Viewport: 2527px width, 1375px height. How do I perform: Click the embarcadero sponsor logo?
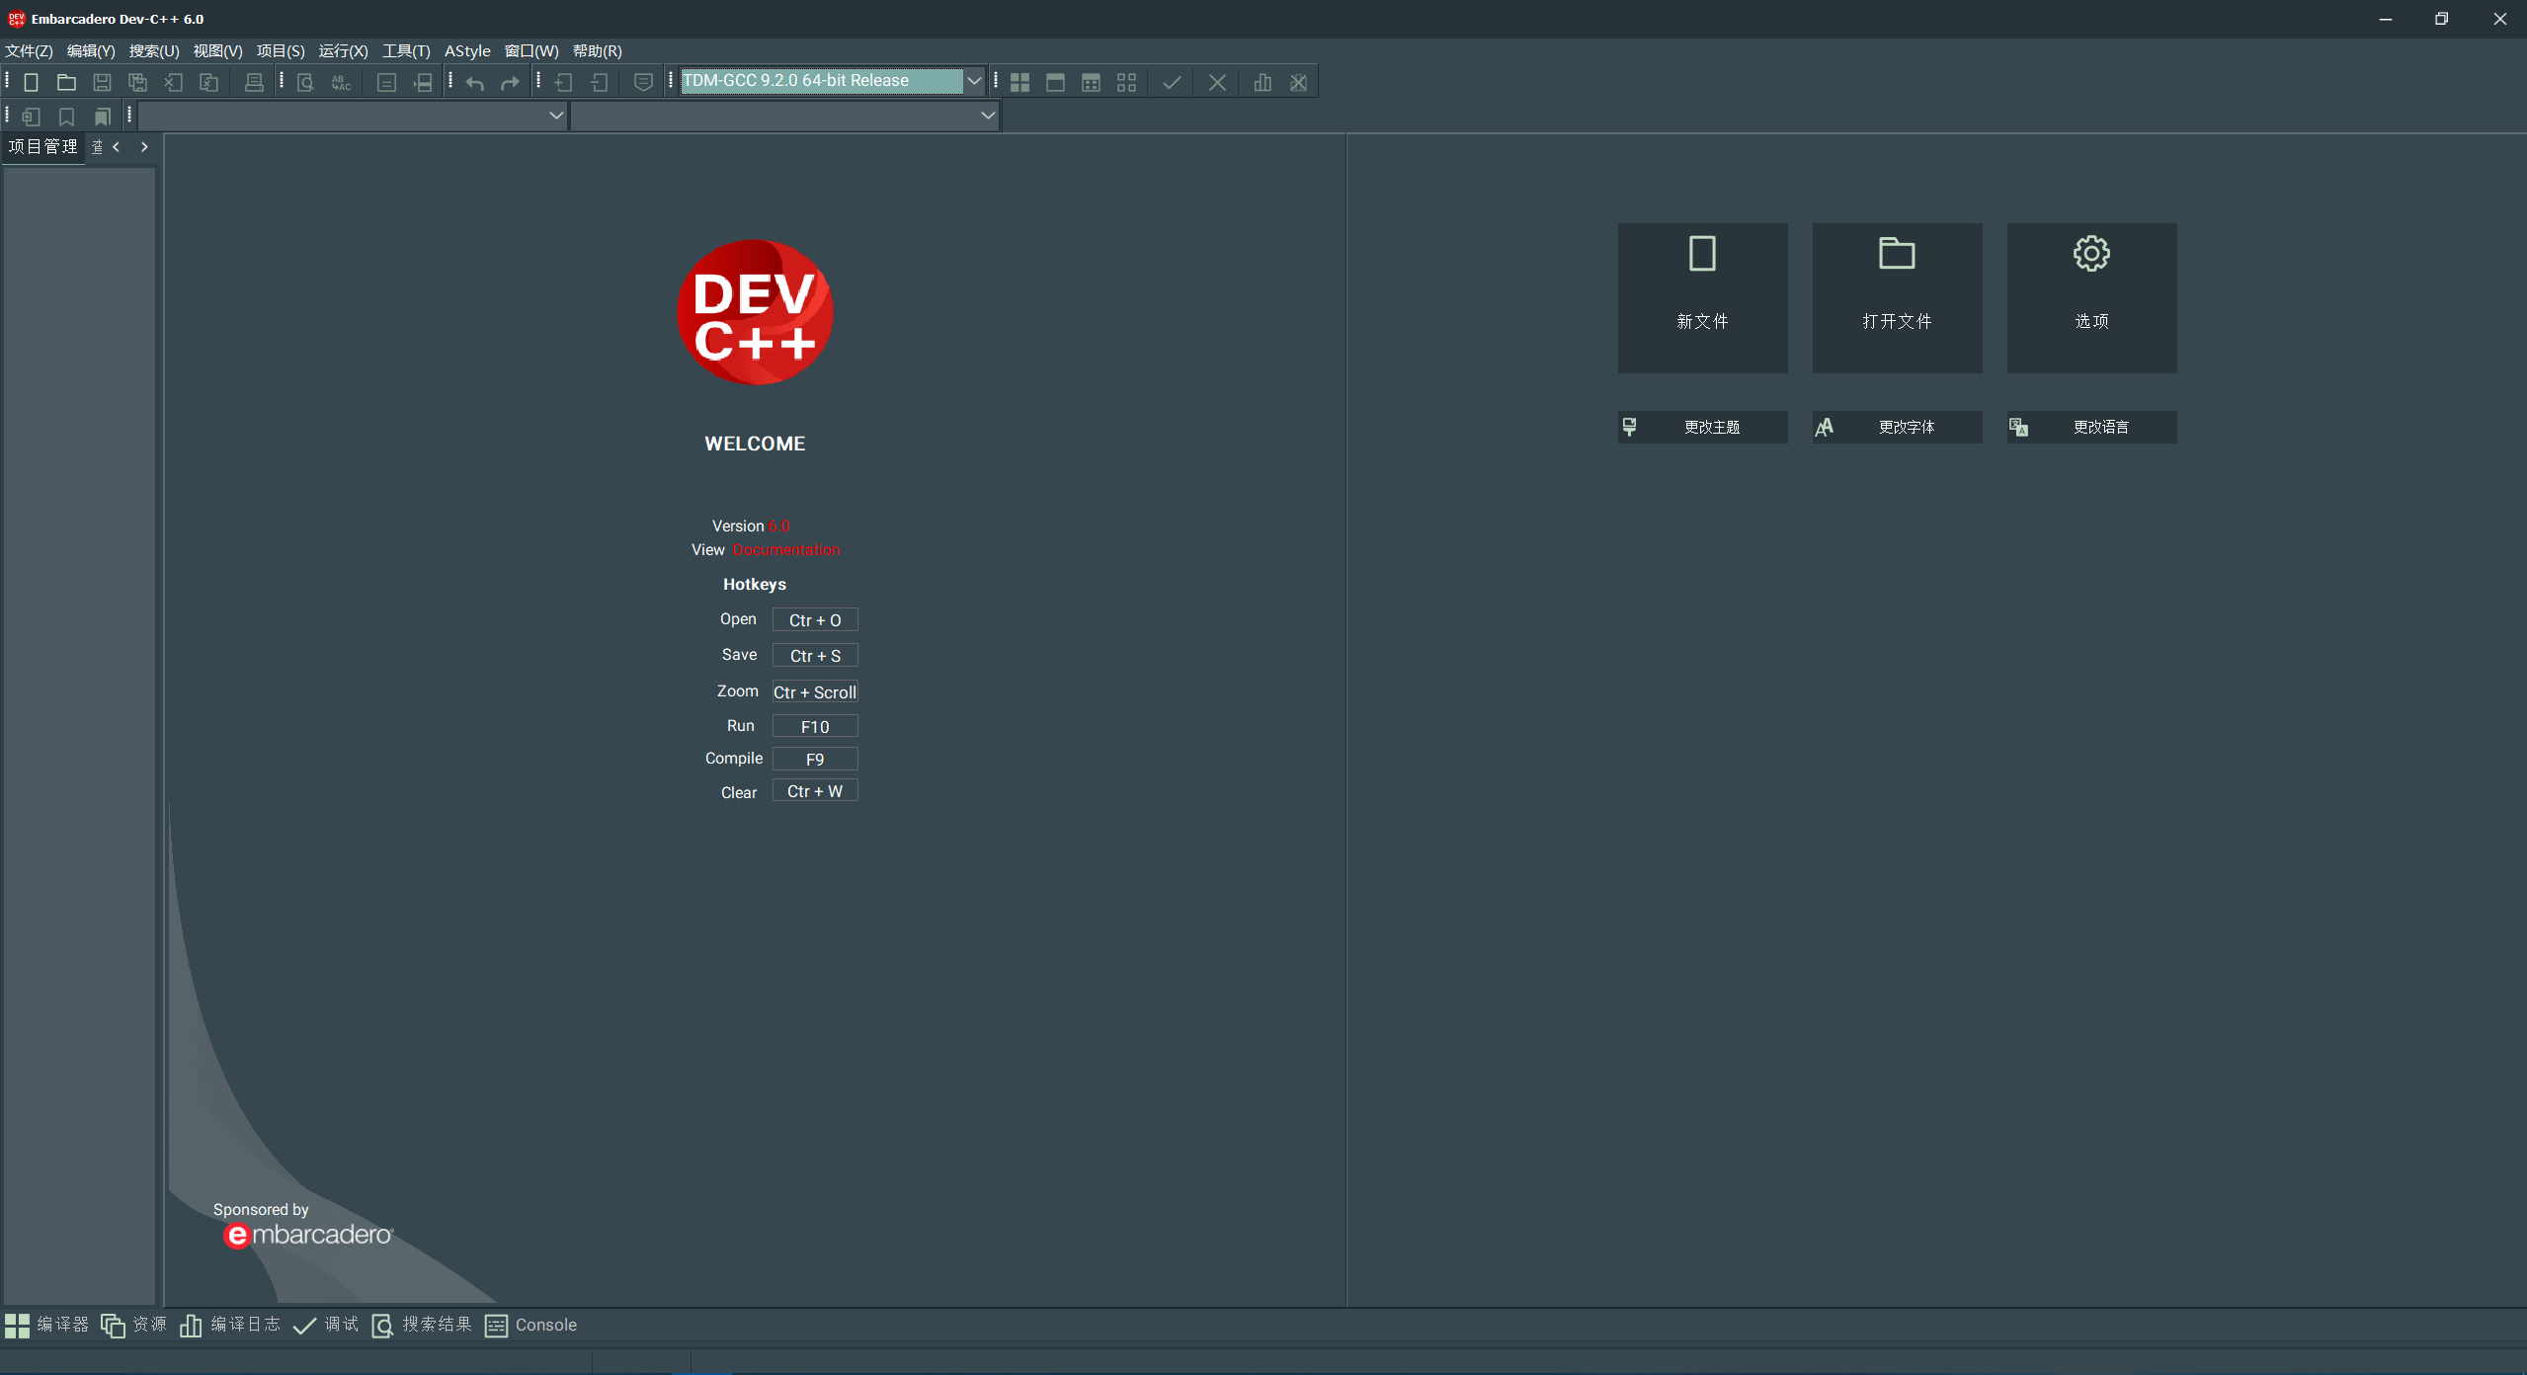point(308,1235)
